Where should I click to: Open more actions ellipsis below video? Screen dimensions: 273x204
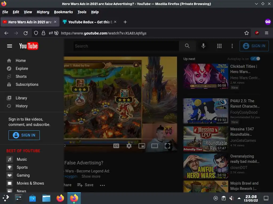102,185
